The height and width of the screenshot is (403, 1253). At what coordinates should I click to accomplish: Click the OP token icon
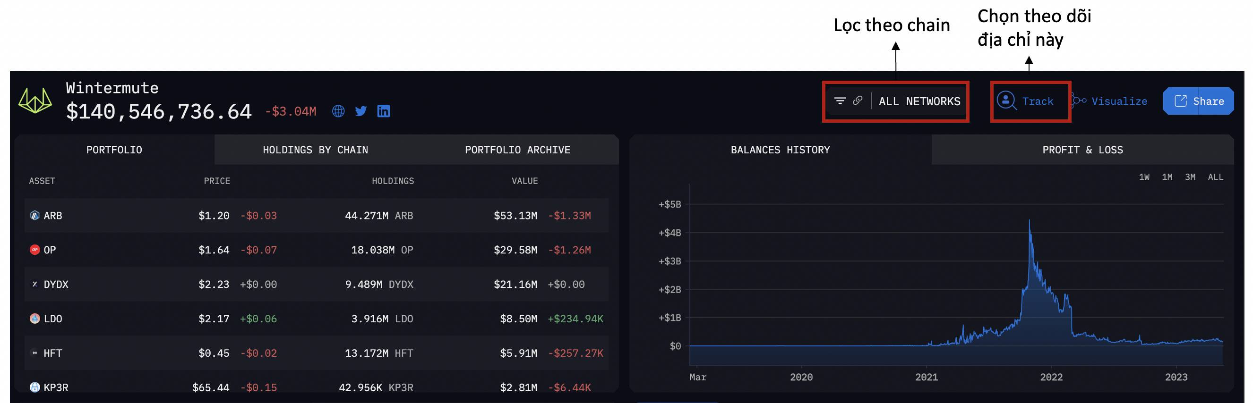(34, 250)
